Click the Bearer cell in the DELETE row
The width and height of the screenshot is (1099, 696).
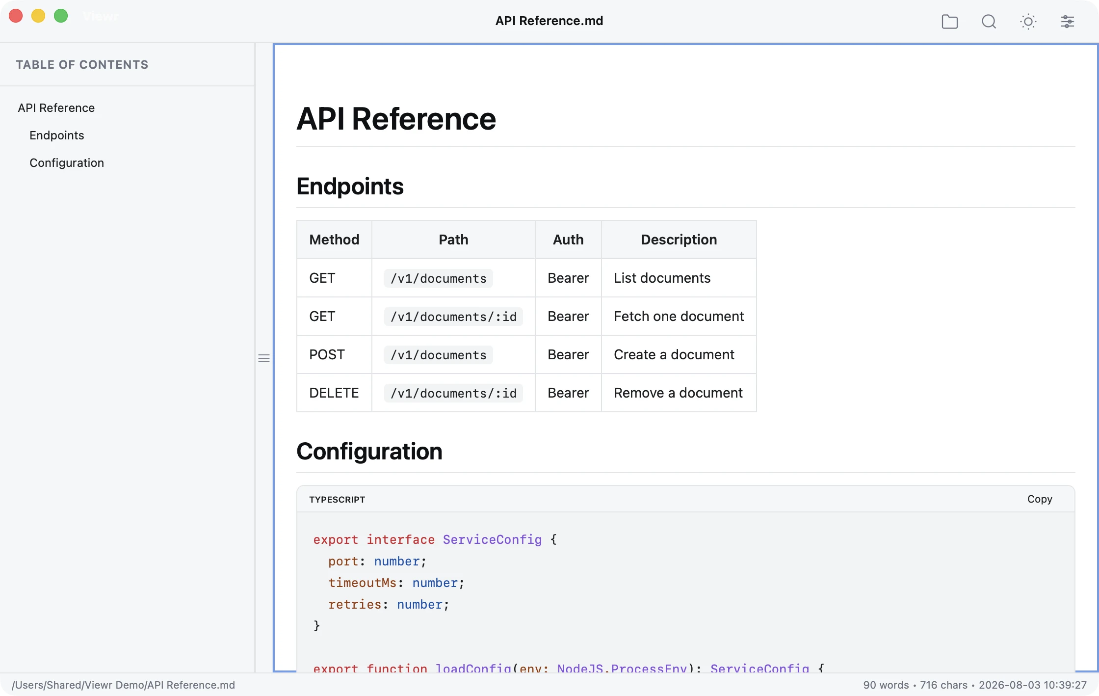(x=568, y=393)
